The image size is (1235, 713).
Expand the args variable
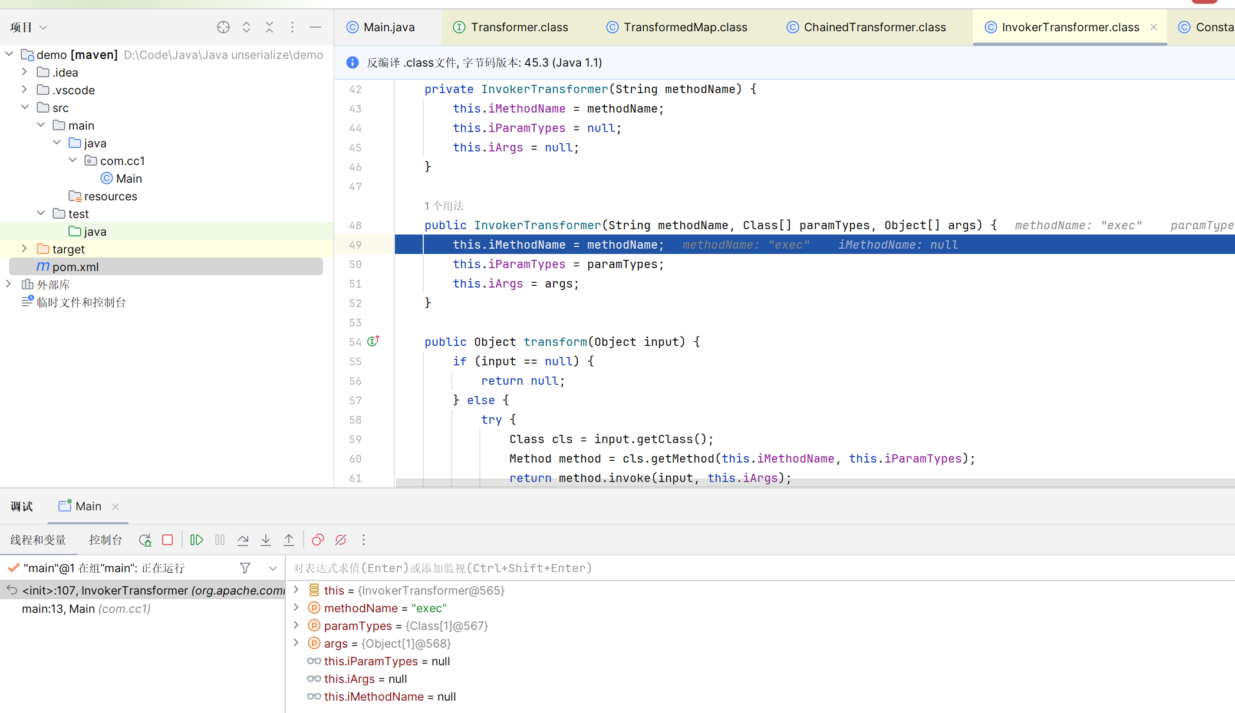[x=297, y=643]
